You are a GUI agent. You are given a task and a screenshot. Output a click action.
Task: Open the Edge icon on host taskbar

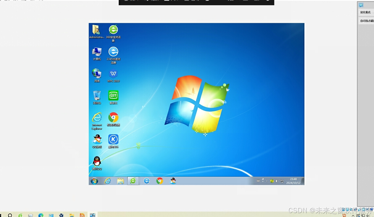41,215
